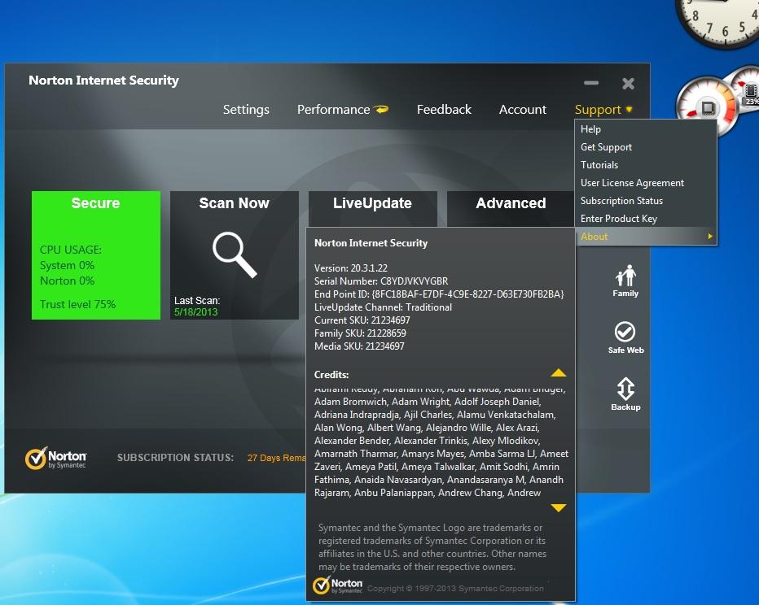The height and width of the screenshot is (605, 759).
Task: Click the Family SKU: 21228659 line
Action: [x=360, y=333]
